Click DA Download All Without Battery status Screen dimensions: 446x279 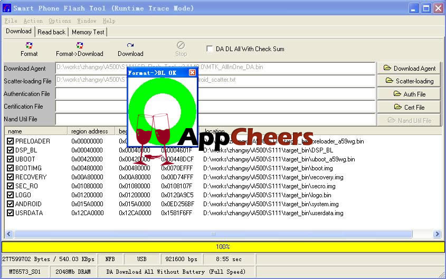176,272
